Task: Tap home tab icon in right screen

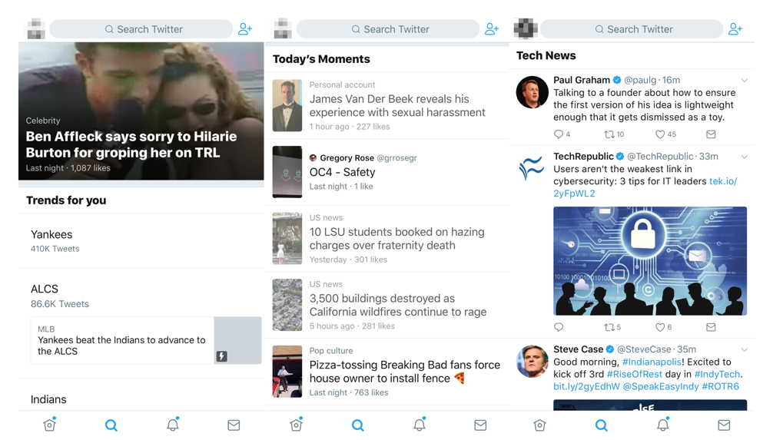Action: coord(540,425)
